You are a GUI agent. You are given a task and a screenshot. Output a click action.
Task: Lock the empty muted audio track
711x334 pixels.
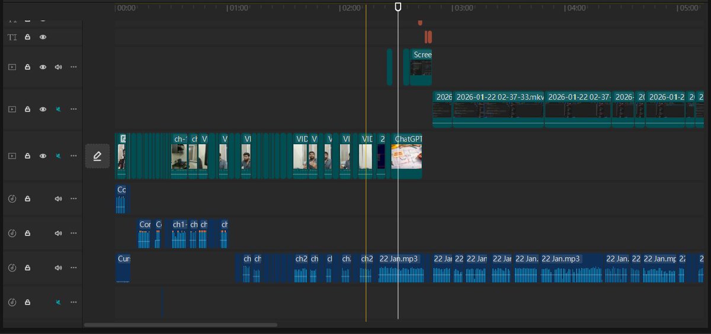(27, 302)
